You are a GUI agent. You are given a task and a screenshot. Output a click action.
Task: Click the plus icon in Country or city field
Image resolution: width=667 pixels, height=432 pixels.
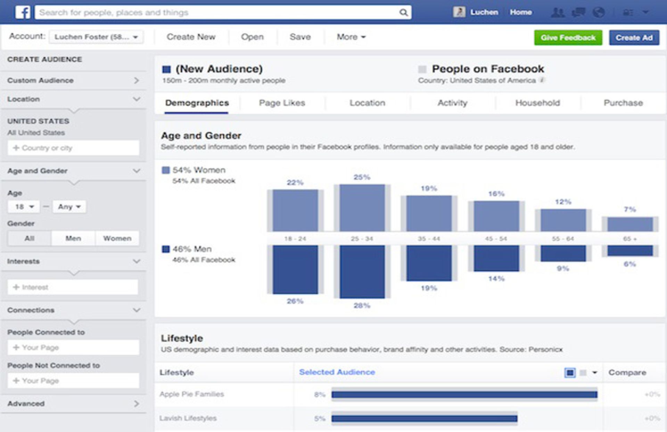click(15, 148)
